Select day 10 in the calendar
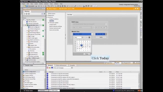This screenshot has width=163, height=92. (x=81, y=43)
